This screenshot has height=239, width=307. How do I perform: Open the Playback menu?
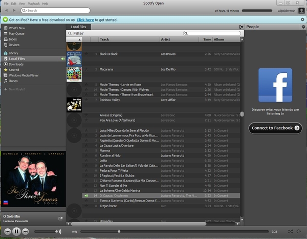click(33, 3)
